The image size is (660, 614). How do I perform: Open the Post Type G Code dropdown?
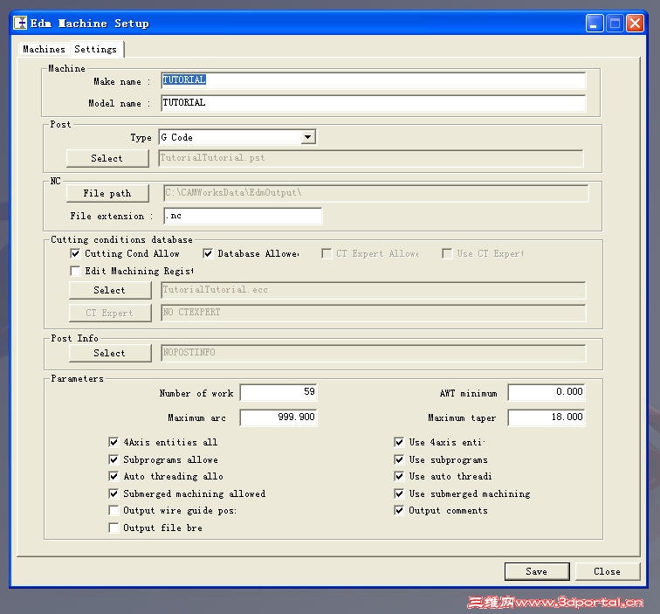[307, 137]
